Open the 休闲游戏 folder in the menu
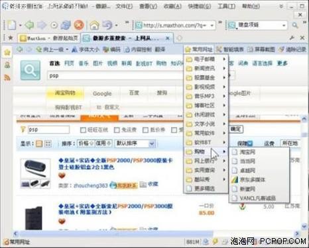Viewport: 309px width, 248px height. [206, 114]
